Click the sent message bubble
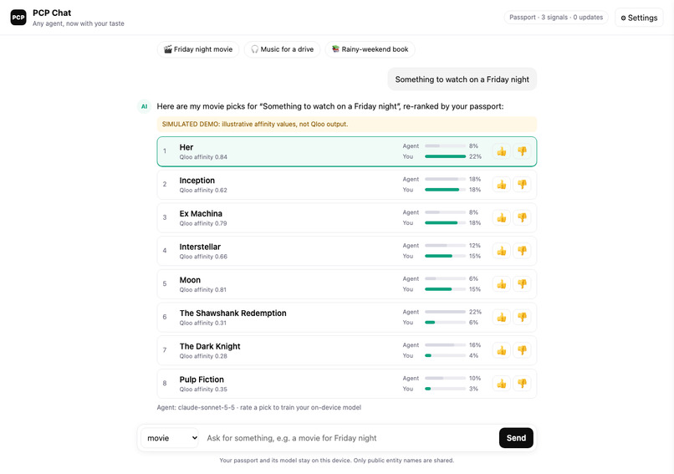This screenshot has height=474, width=674. 462,79
